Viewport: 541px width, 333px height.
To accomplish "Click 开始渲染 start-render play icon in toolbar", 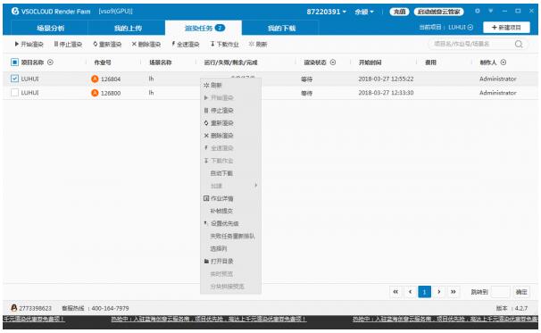I will 17,44.
